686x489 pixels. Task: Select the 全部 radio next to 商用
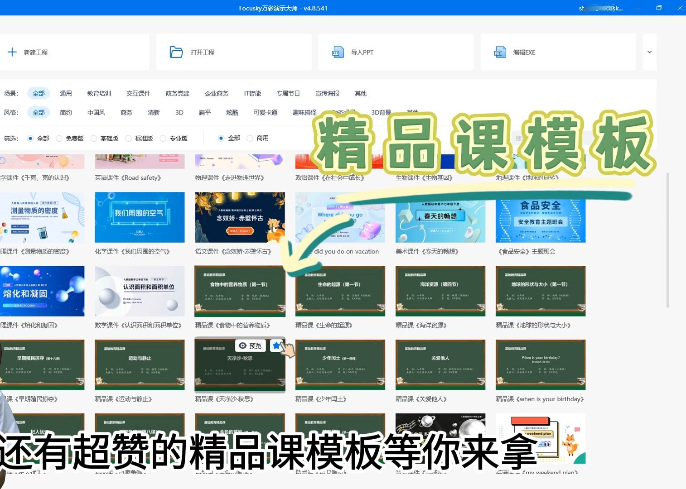click(x=221, y=138)
